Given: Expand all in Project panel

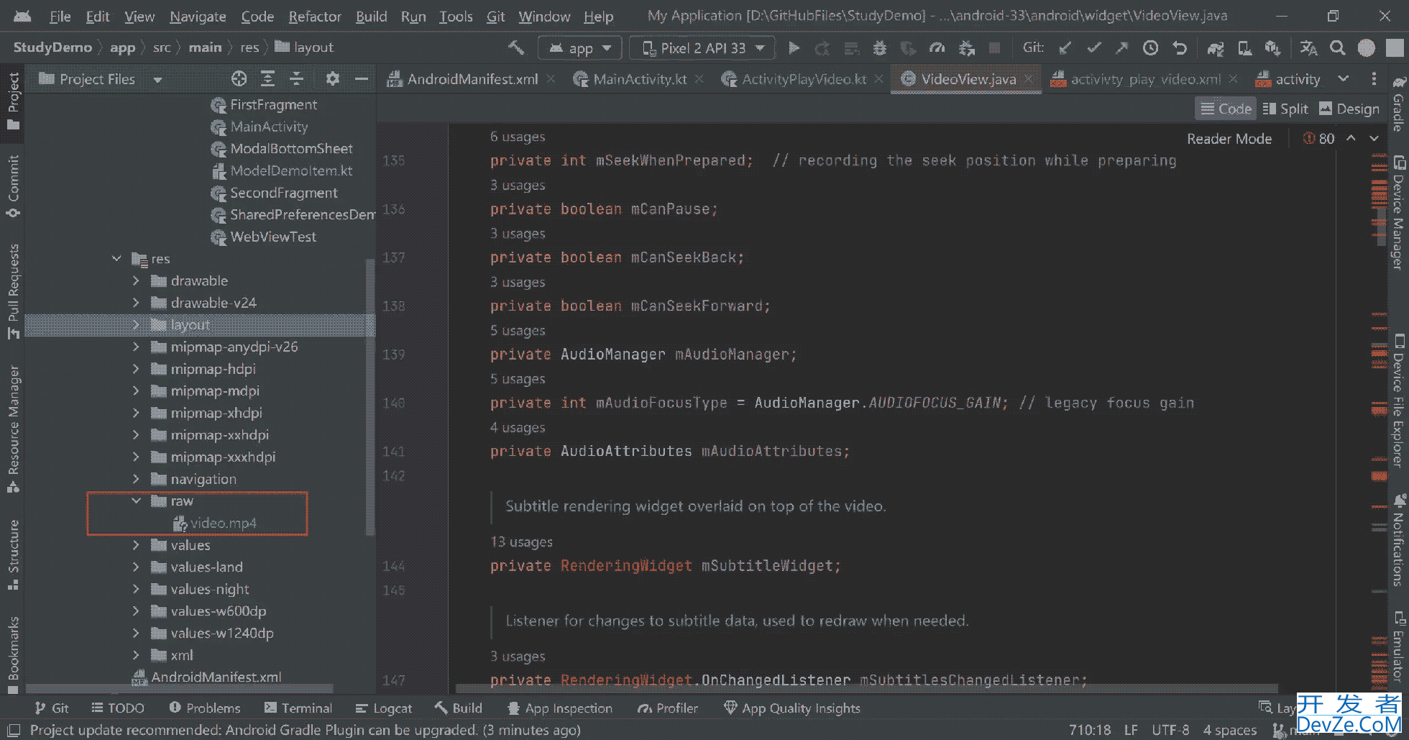Looking at the screenshot, I should coord(267,79).
